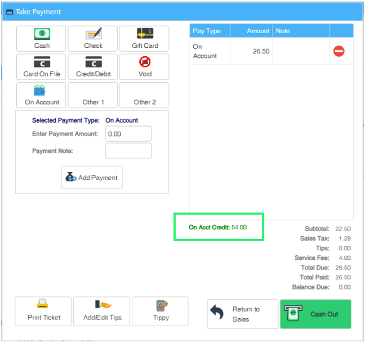365x343 pixels.
Task: Click the Payment Note field
Action: (x=129, y=151)
